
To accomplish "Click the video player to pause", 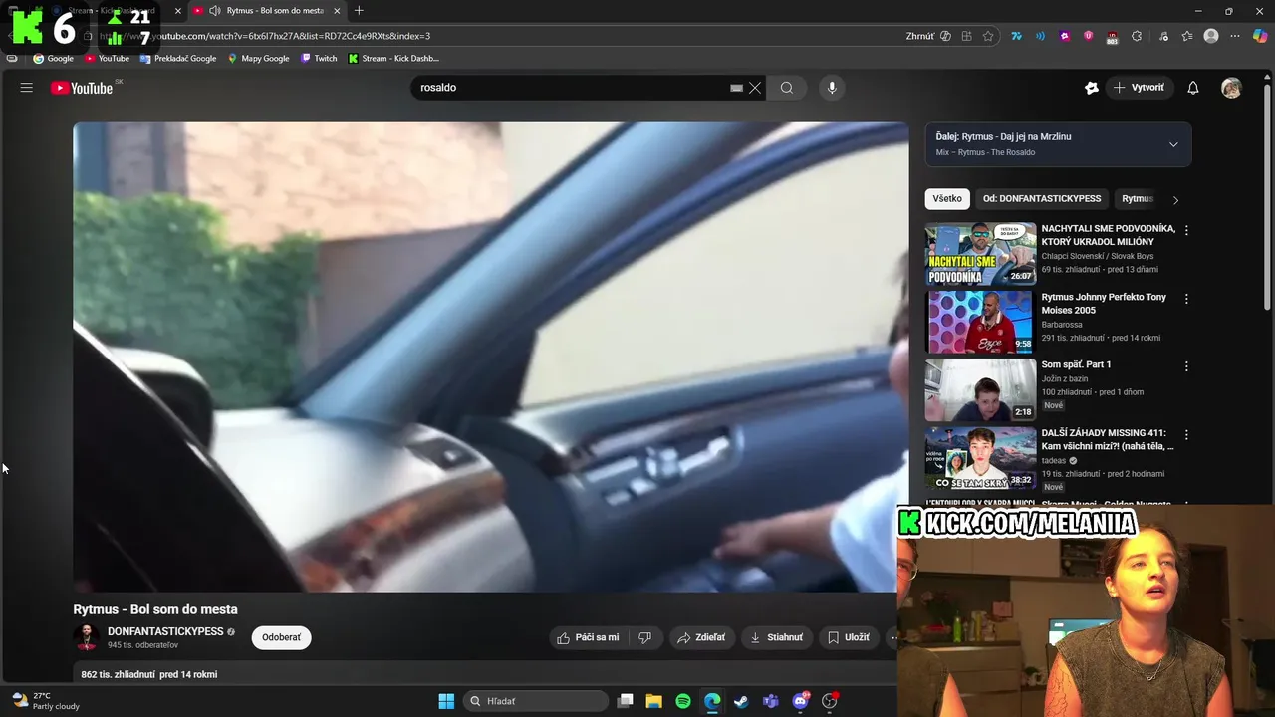I will (490, 357).
